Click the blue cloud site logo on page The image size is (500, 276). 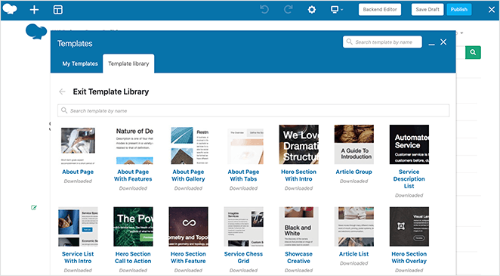click(35, 31)
